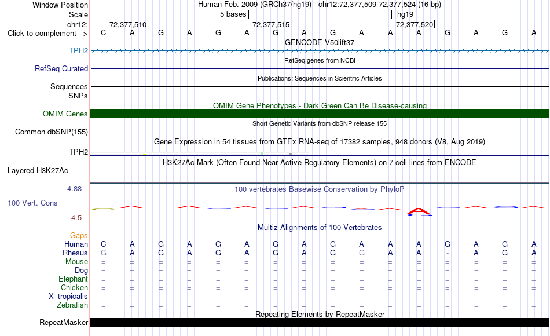Screen dimensions: 550x336
Task: Click 'Publications: Sequences in Scientific Articles' title
Action: (320, 78)
